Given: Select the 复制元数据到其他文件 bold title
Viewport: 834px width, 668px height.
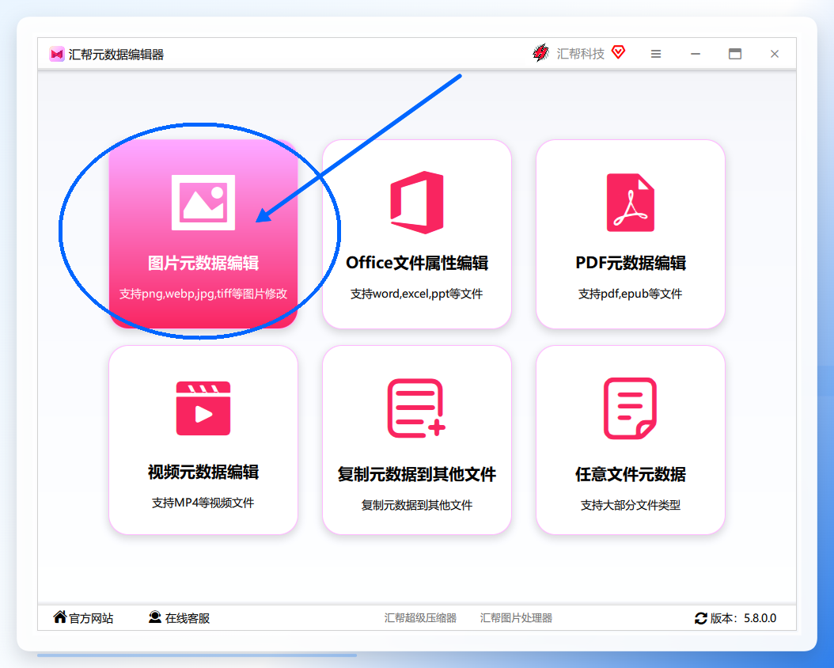Looking at the screenshot, I should tap(416, 474).
